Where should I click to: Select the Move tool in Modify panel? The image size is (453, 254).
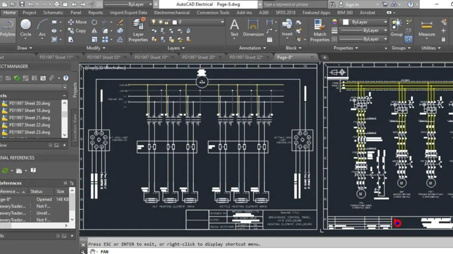79,22
